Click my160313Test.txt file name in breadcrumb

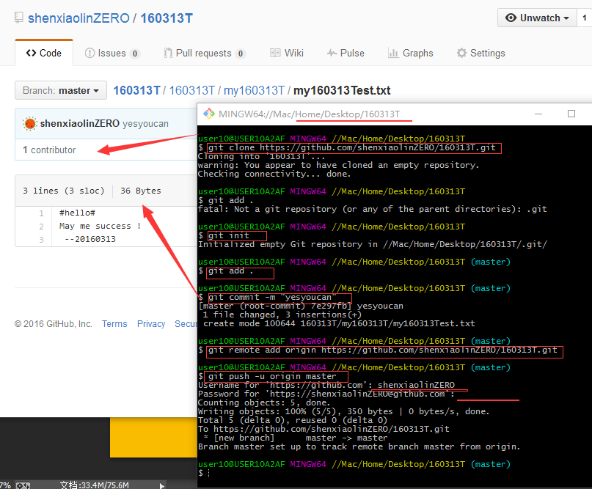tap(342, 91)
